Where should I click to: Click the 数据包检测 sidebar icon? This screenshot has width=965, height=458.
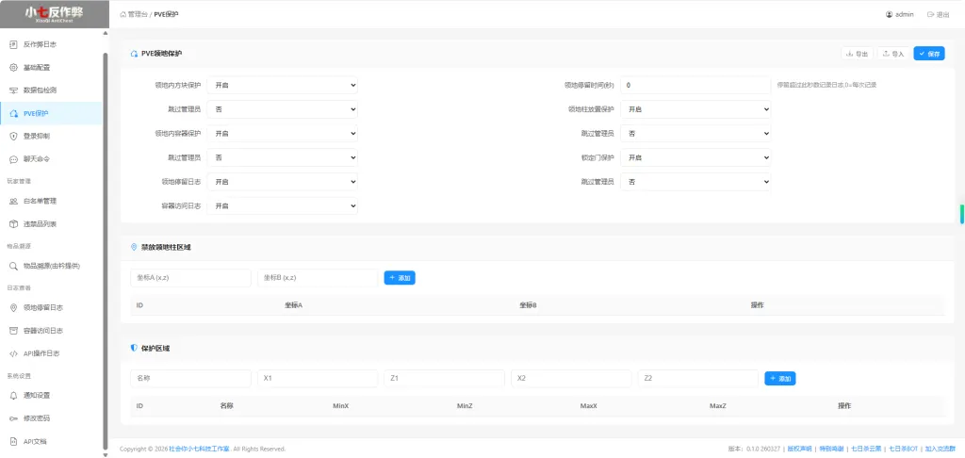pyautogui.click(x=13, y=90)
